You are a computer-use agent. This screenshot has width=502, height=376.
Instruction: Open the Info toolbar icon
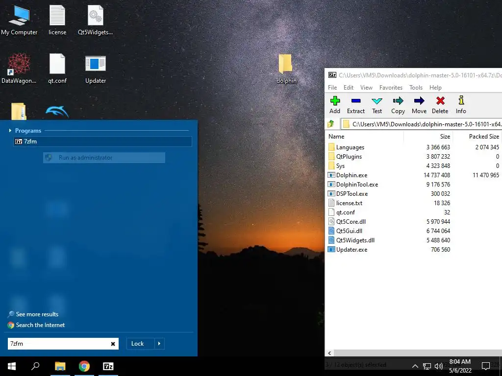pos(461,105)
